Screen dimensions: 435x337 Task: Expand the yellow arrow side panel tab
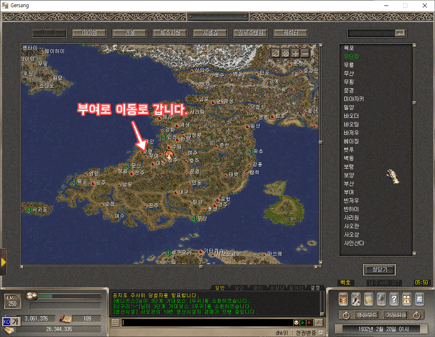click(3, 262)
